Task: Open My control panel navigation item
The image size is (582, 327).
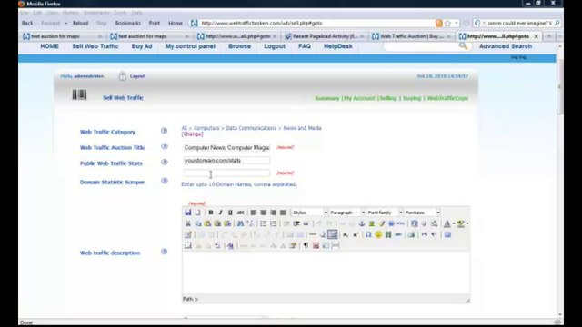Action: [190, 46]
